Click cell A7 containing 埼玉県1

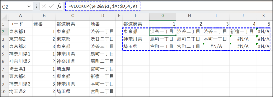pyautogui.click(x=20, y=69)
